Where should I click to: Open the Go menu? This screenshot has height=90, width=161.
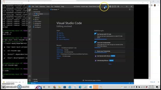[52, 6]
